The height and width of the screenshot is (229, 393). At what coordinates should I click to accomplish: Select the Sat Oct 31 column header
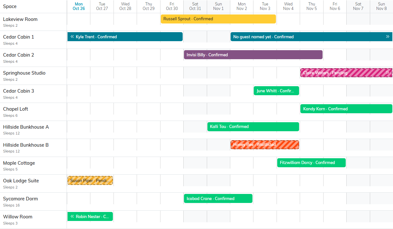click(x=195, y=6)
